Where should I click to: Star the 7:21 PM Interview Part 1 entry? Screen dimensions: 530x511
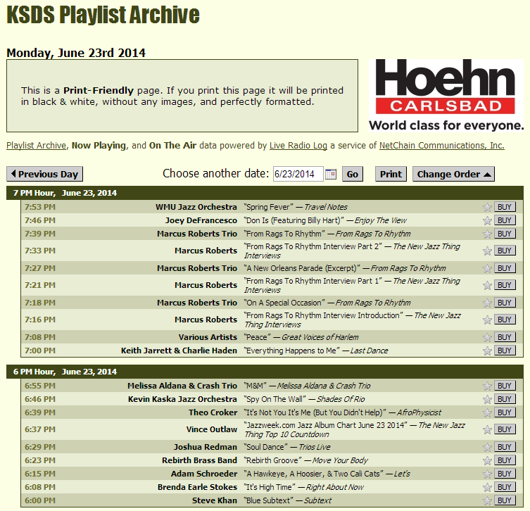point(487,285)
